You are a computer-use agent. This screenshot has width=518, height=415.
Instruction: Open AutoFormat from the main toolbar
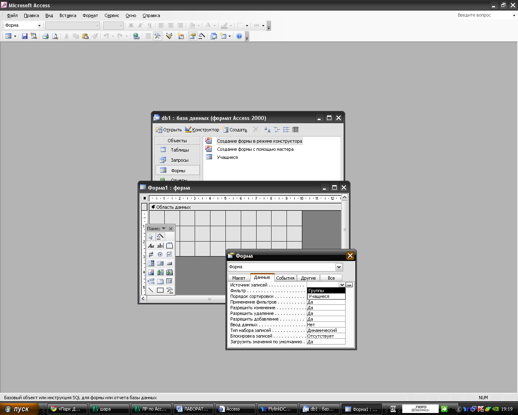coord(169,36)
